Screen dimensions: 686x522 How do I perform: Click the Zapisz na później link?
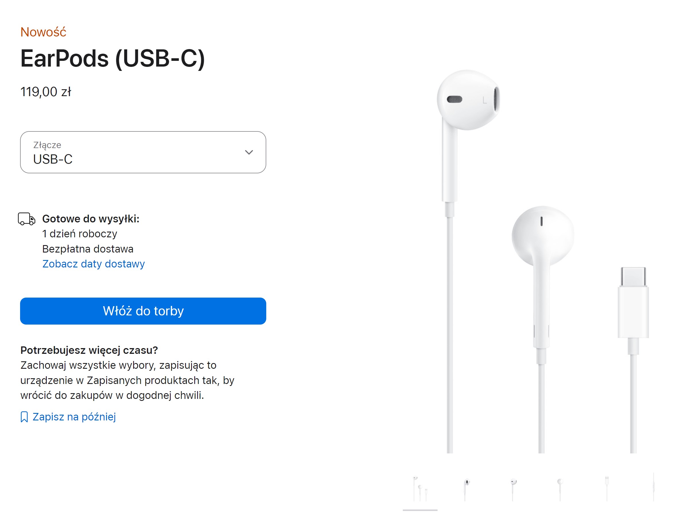74,417
